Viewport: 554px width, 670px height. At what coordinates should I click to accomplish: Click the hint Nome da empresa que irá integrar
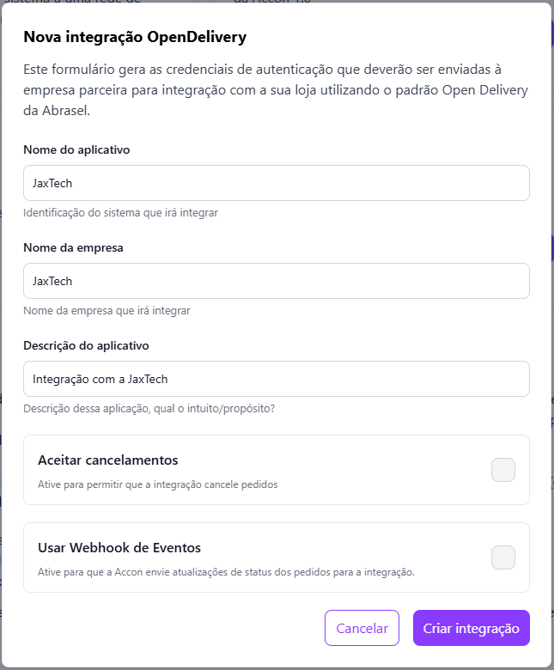coord(107,310)
